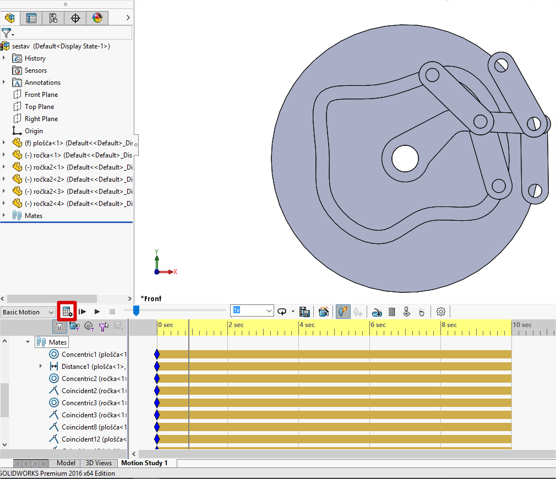
Task: Toggle the Autokey button
Action: click(342, 312)
